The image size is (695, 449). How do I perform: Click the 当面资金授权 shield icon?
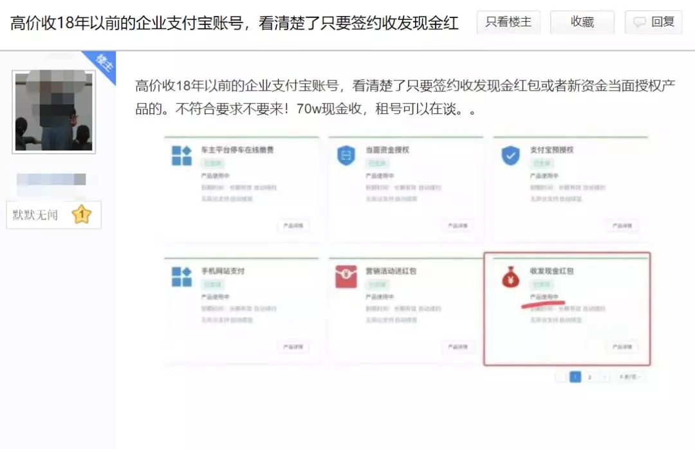(x=346, y=156)
